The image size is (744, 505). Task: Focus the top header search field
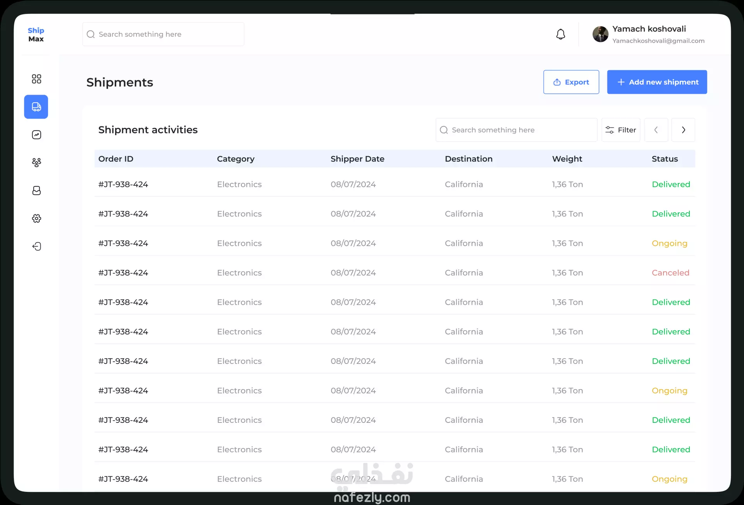pos(163,34)
